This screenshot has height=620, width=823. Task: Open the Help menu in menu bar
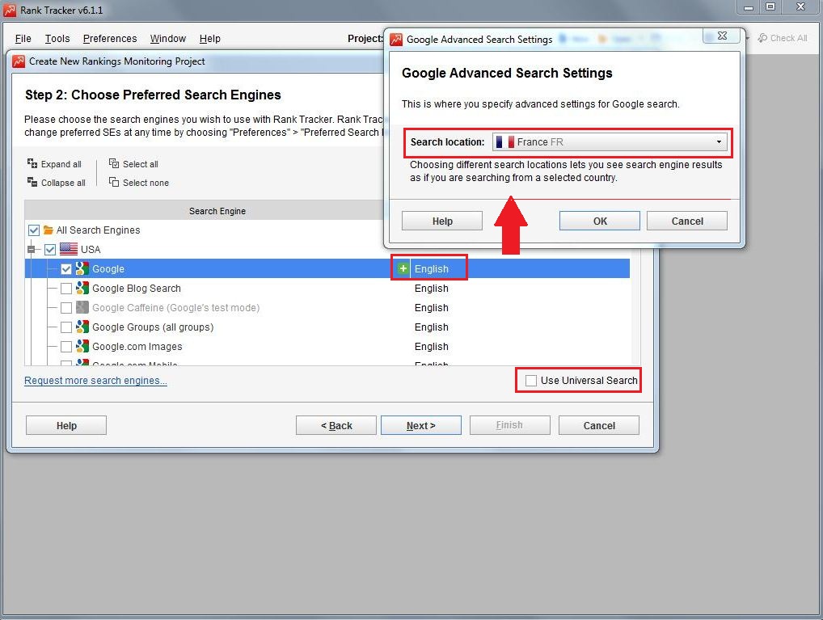click(x=210, y=38)
